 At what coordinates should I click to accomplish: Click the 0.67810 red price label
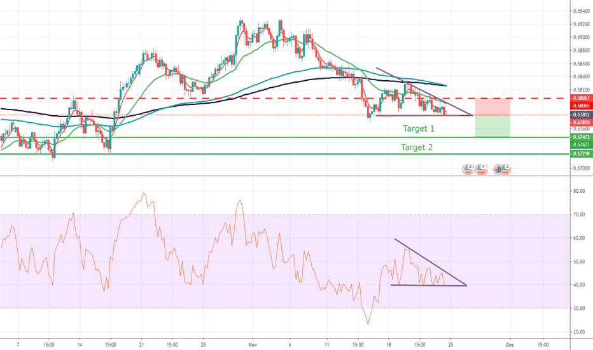tap(580, 122)
